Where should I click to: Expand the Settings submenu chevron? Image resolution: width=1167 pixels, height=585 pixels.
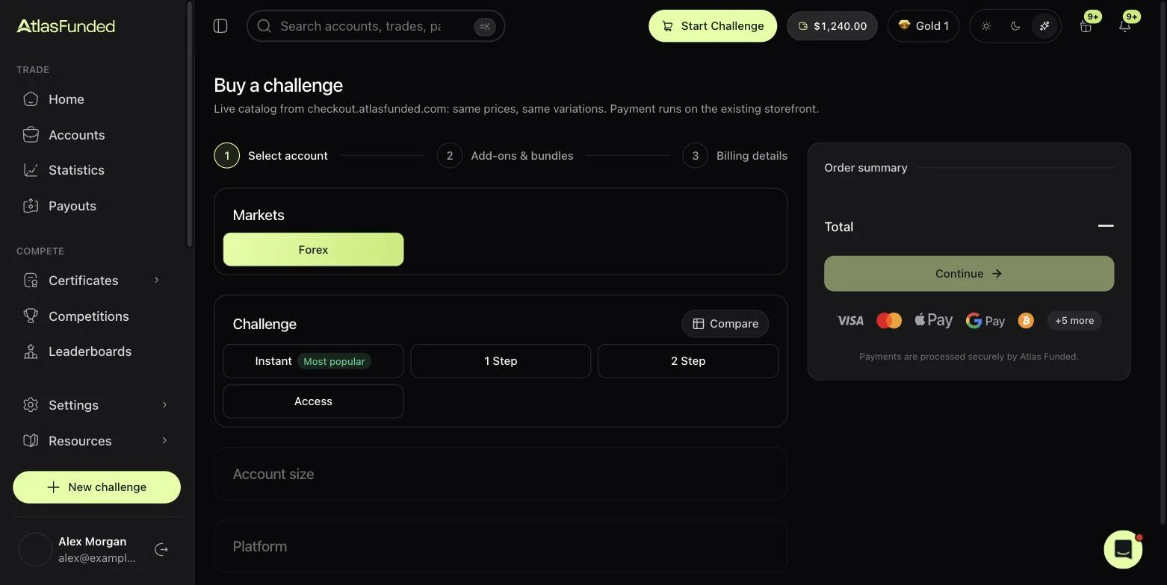(164, 405)
